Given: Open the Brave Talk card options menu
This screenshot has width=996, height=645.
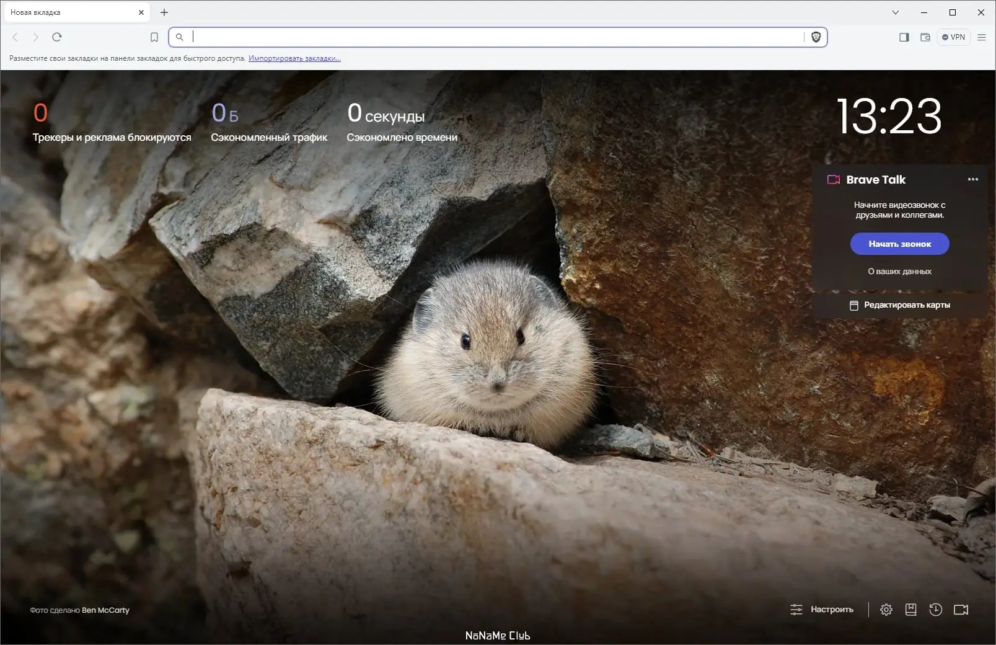Looking at the screenshot, I should click(x=972, y=179).
